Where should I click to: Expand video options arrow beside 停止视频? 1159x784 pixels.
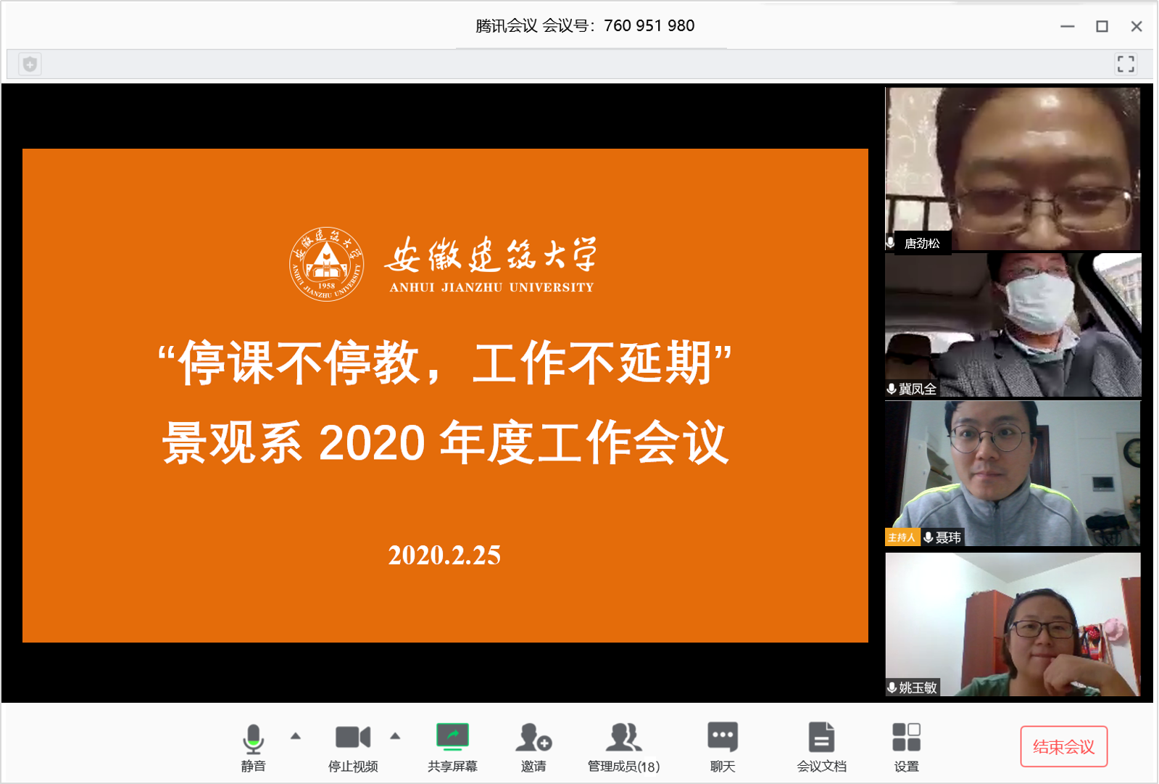pyautogui.click(x=395, y=736)
